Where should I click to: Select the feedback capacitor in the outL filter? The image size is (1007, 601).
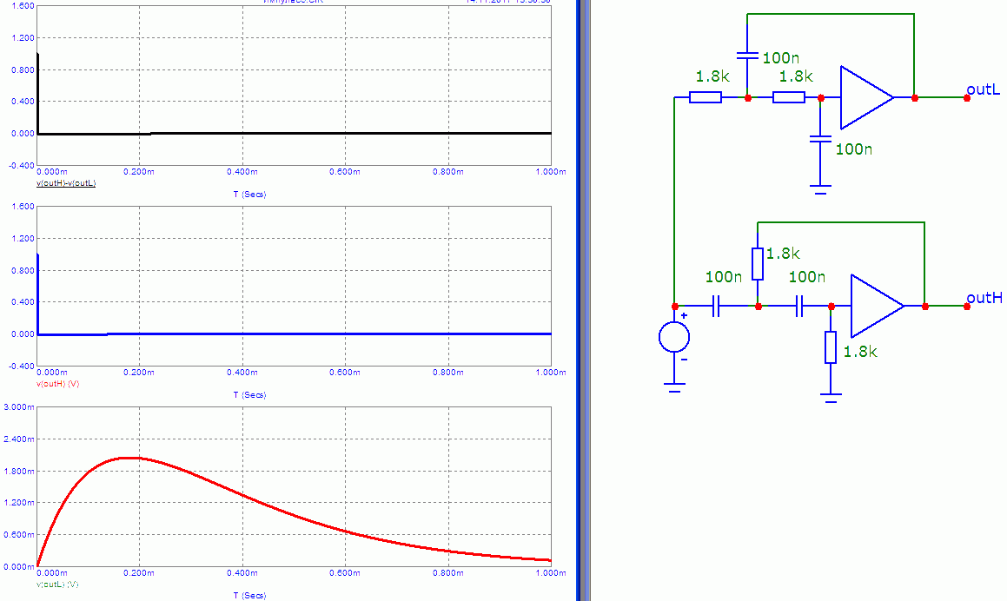pos(747,56)
